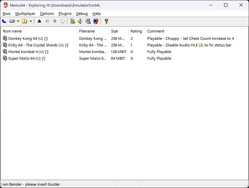
Task: Select Super Mario 64 (U) [!] rom
Action: click(x=27, y=58)
